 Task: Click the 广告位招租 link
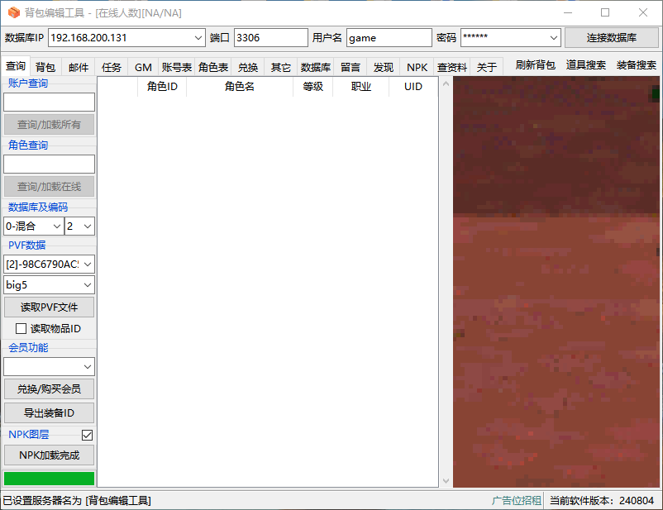pos(518,500)
